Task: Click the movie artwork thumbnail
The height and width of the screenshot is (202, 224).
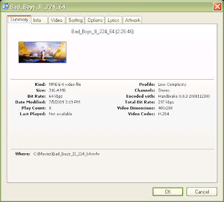Action: pos(43,52)
